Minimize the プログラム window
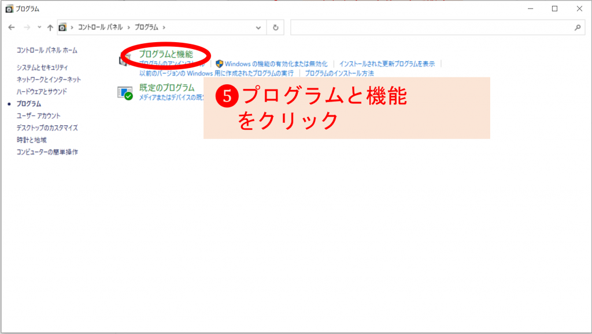This screenshot has height=334, width=592. tap(531, 9)
